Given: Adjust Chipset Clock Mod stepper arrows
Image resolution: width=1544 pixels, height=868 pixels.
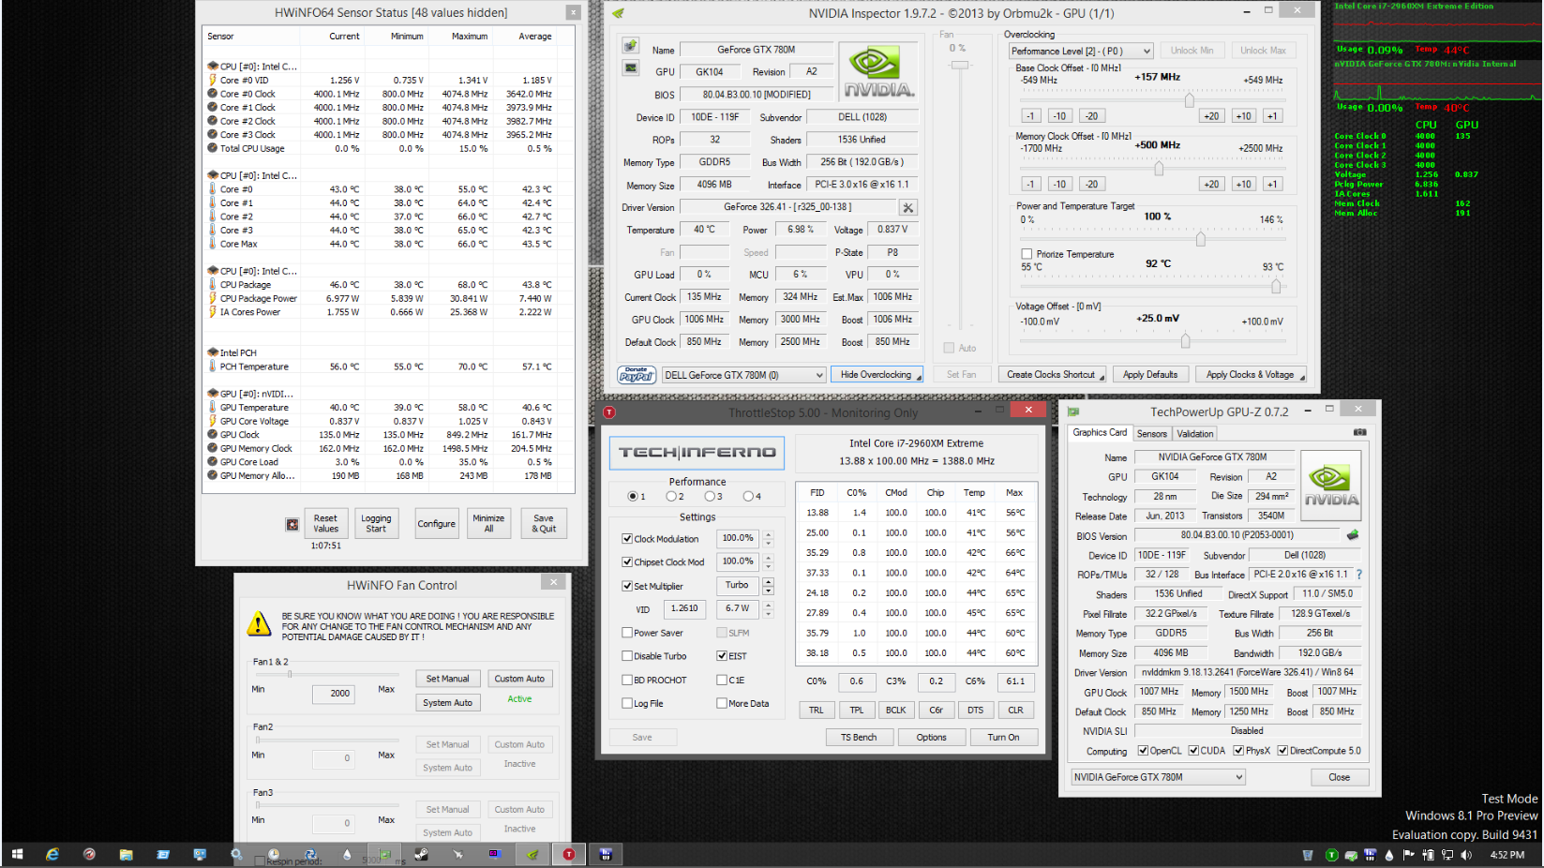Looking at the screenshot, I should [768, 561].
